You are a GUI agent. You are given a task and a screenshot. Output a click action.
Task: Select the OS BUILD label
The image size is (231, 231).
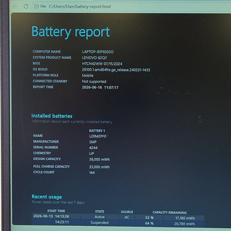click(x=40, y=69)
